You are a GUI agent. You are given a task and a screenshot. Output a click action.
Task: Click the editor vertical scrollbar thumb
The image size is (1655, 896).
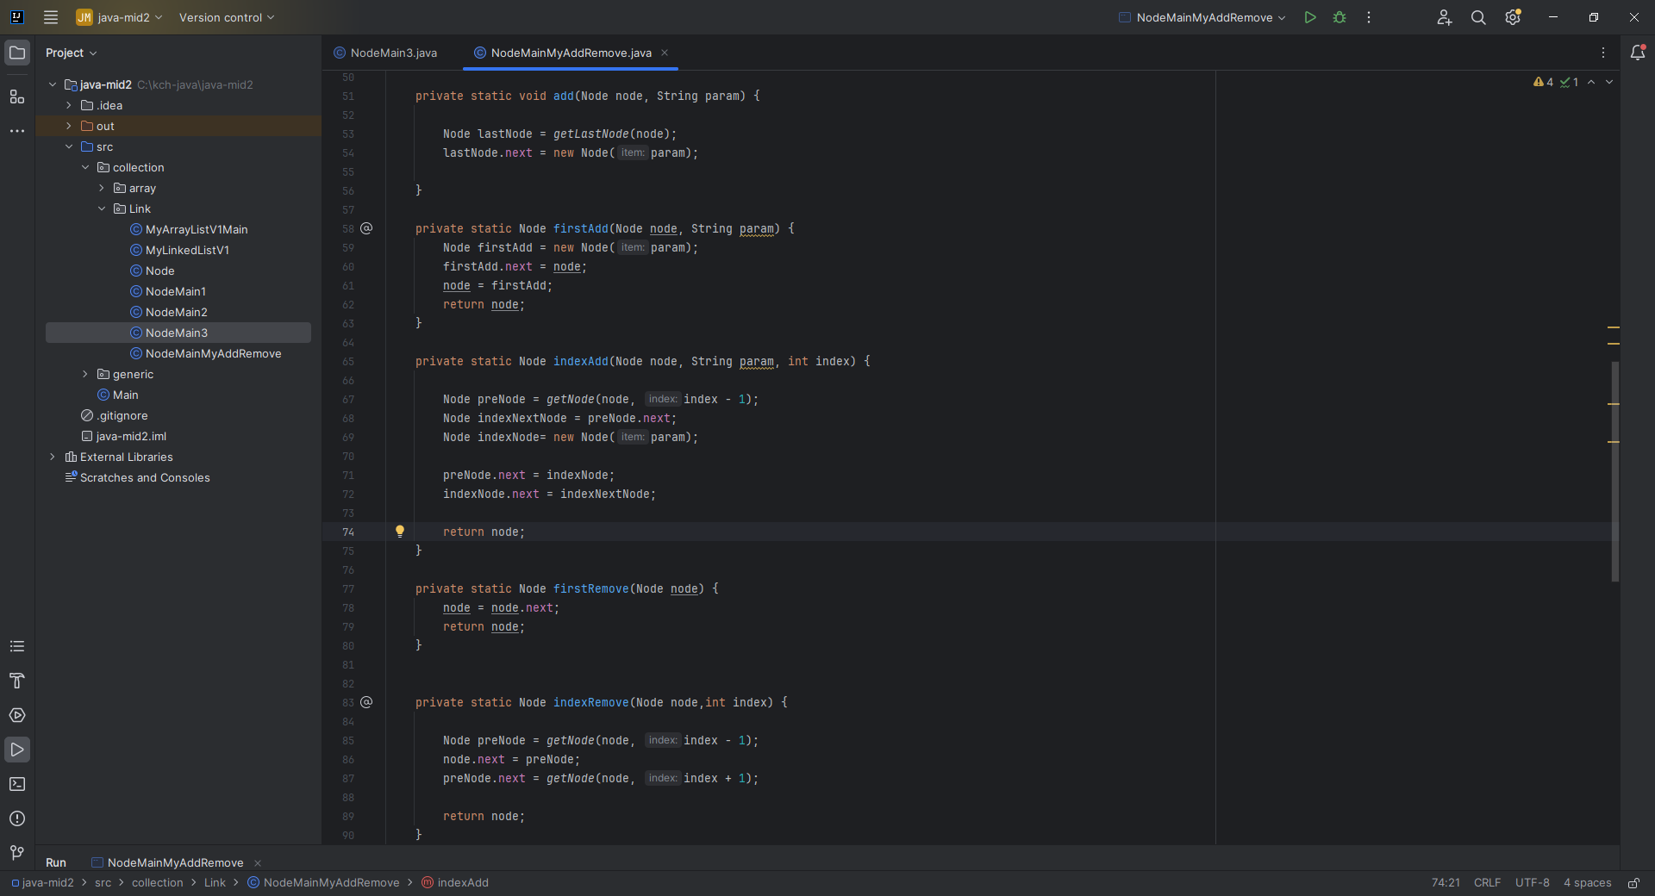1614,471
